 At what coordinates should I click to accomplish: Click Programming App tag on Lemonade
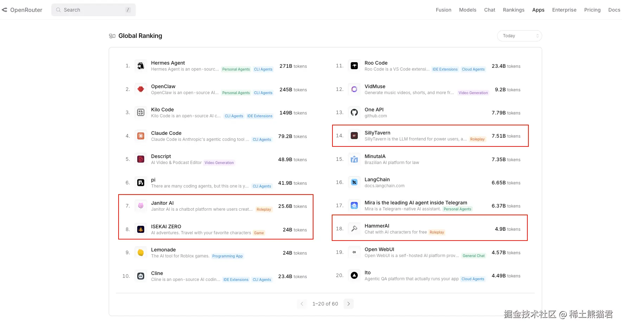click(x=228, y=256)
